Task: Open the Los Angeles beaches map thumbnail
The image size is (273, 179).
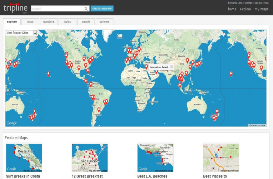Action: tap(155, 158)
